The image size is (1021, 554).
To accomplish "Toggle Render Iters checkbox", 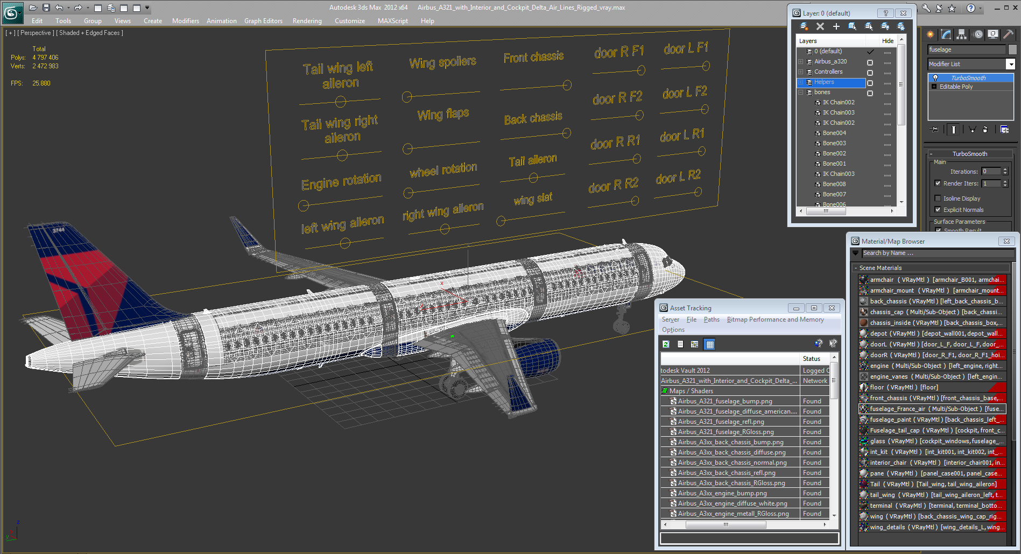I will point(938,183).
